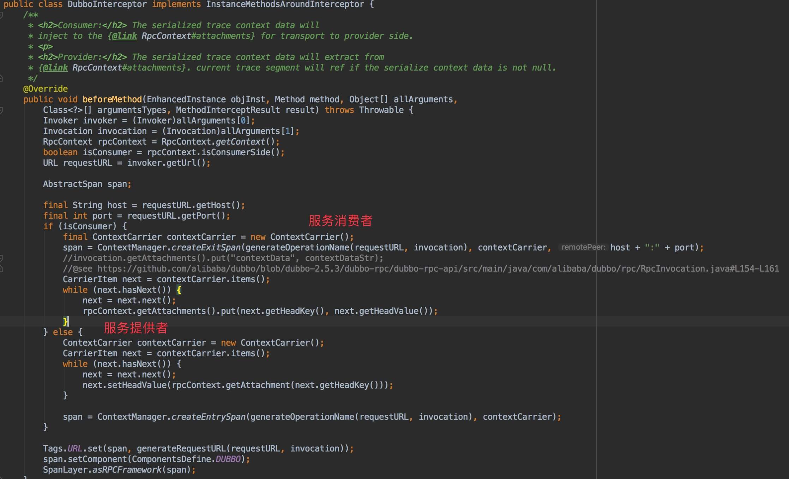Place cursor at highlighted closing brace of while loop
This screenshot has height=479, width=789.
(x=65, y=321)
